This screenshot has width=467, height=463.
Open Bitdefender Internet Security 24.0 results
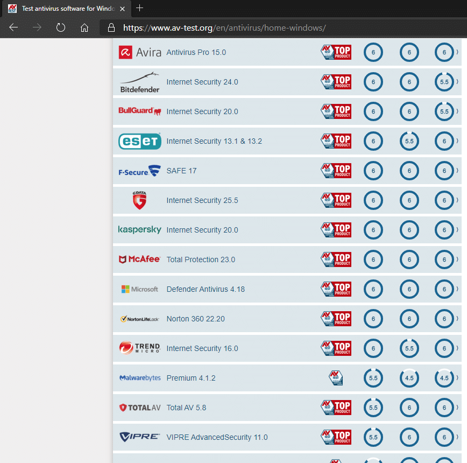202,82
